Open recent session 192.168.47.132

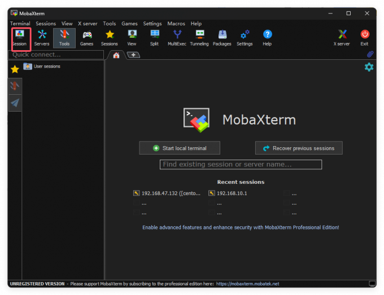pyautogui.click(x=171, y=193)
